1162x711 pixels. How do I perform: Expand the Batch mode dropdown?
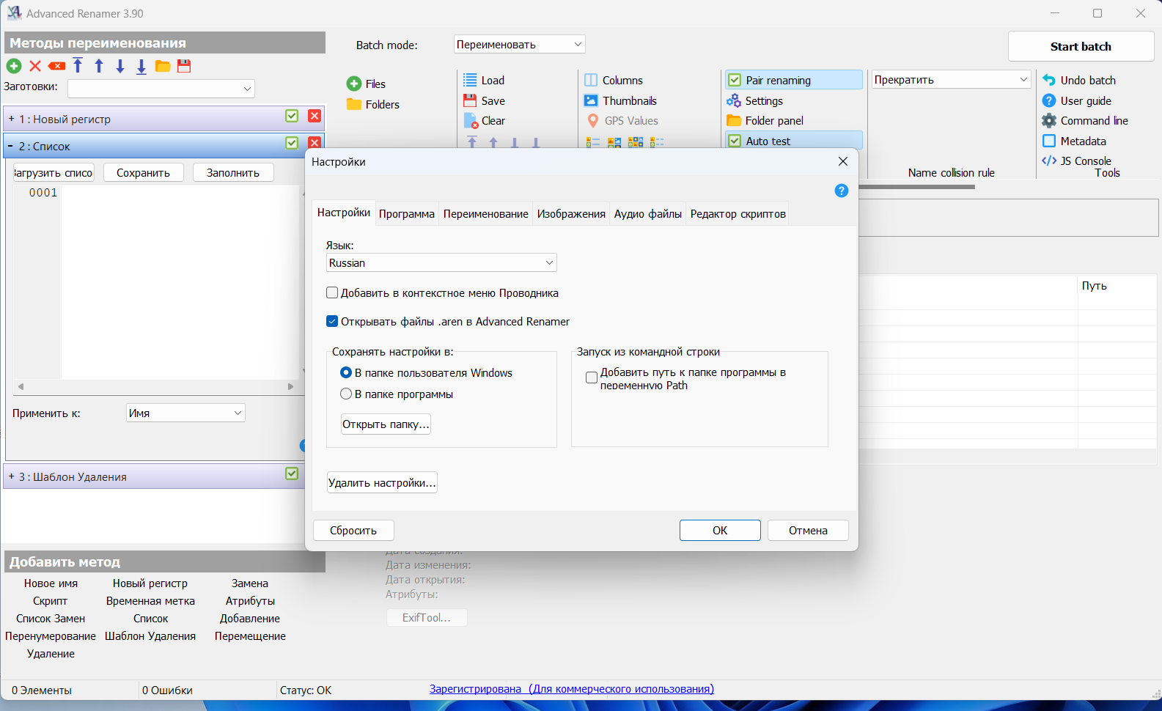tap(519, 45)
